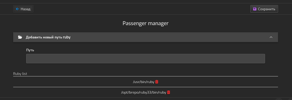Click the word Назад next to the arrow

(26, 9)
